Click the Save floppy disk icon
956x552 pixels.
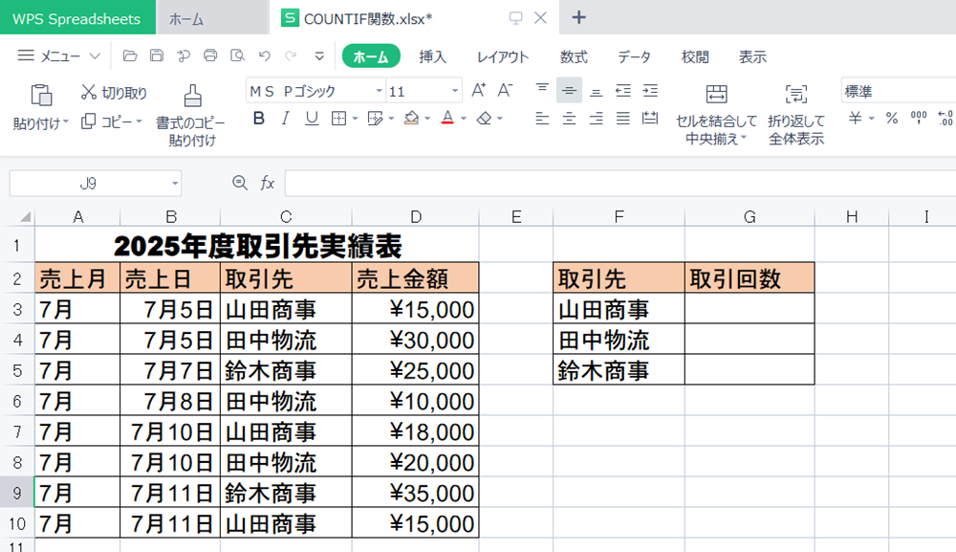pos(157,56)
